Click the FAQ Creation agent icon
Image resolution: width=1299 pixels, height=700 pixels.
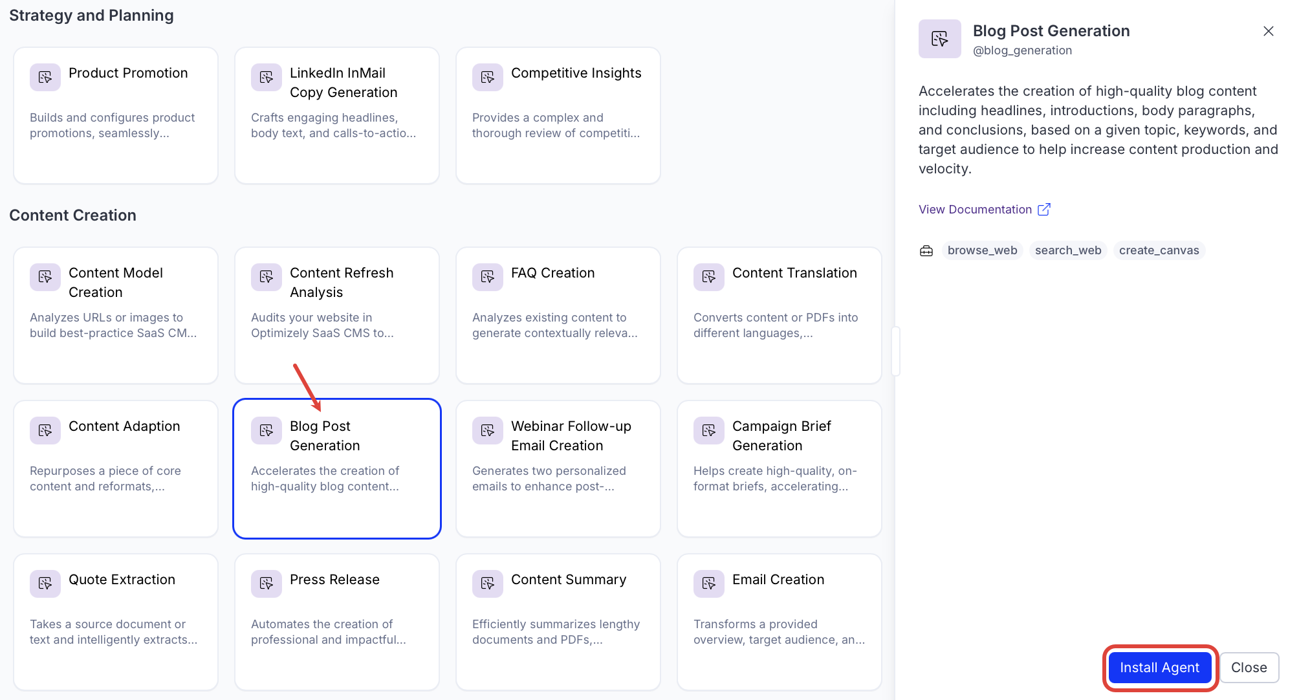click(x=488, y=278)
